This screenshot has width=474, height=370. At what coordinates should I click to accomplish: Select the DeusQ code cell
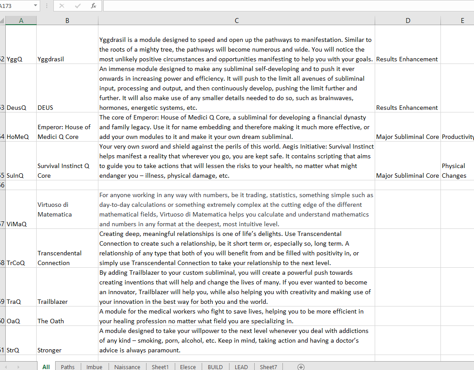(x=21, y=88)
